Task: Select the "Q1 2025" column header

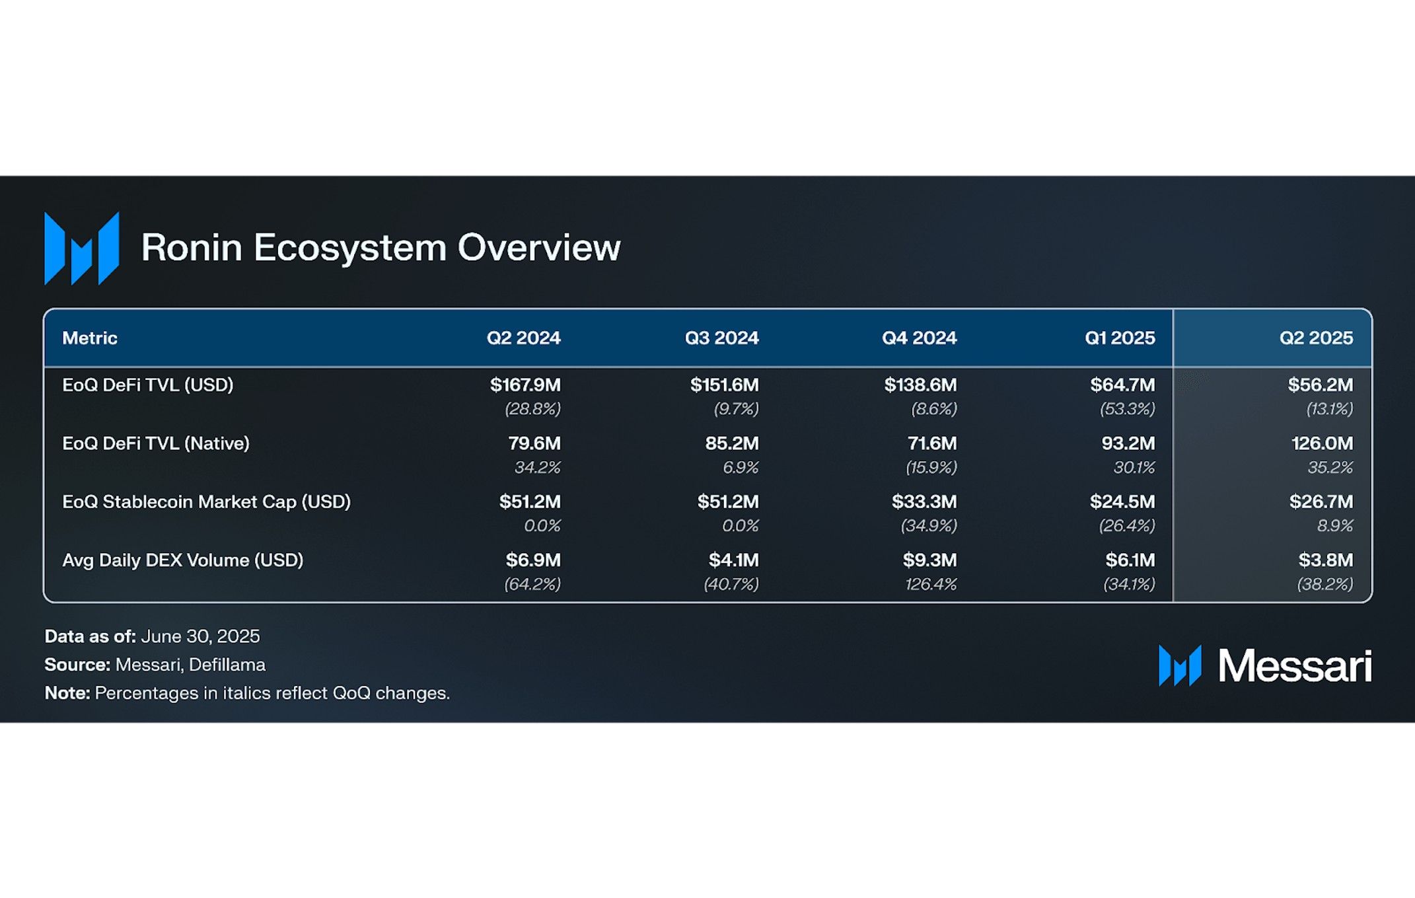Action: tap(1120, 338)
